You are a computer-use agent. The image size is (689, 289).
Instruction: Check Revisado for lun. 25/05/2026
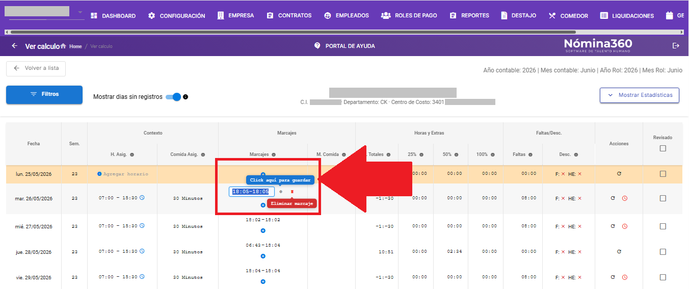tap(662, 174)
